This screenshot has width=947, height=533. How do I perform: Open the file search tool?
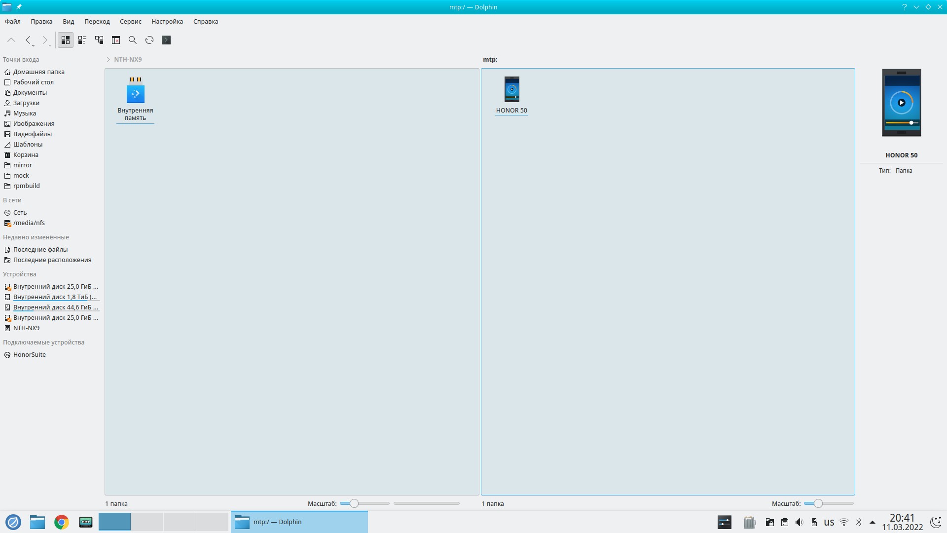click(133, 40)
